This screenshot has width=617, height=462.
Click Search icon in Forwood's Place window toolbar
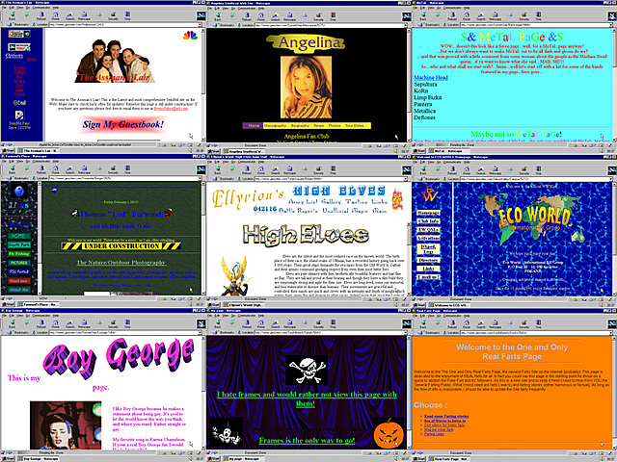pyautogui.click(x=70, y=169)
